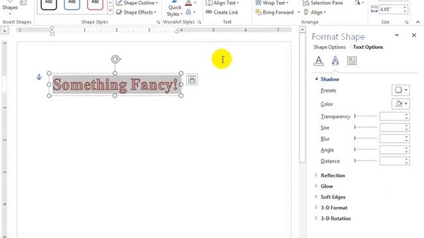Viewport: 424px width, 238px height.
Task: Click the tab selector at ruler corner
Action: click(5, 30)
